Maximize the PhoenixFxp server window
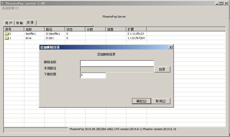 click(x=221, y=3)
